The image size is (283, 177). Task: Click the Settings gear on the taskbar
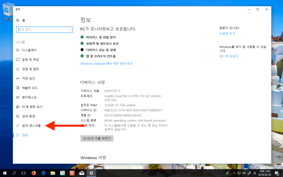(x=91, y=173)
